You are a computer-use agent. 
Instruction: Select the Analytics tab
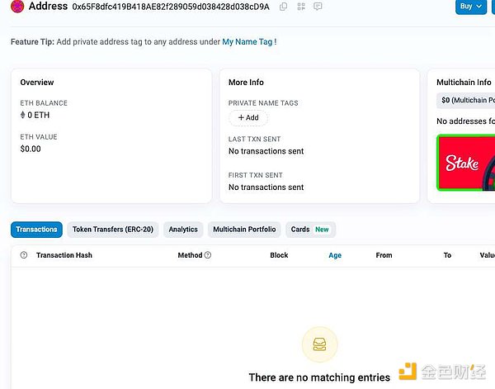(x=183, y=229)
